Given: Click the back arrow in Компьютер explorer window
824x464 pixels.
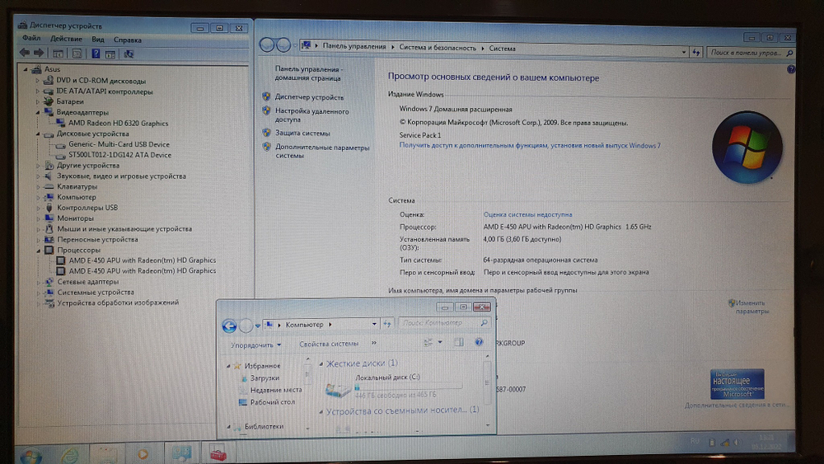Looking at the screenshot, I should (229, 326).
